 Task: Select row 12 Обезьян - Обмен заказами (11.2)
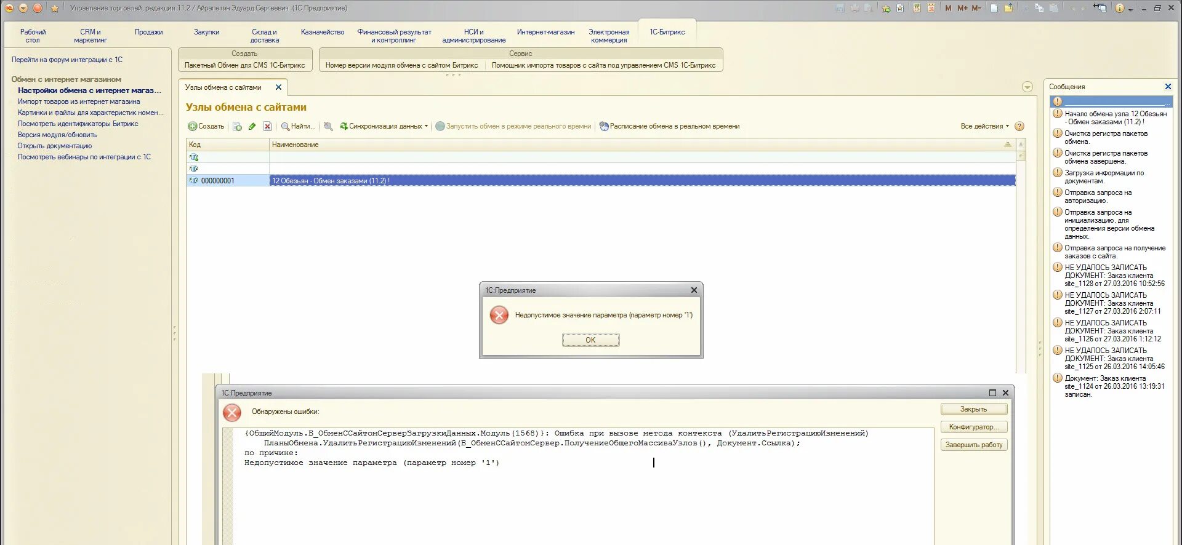tap(642, 181)
